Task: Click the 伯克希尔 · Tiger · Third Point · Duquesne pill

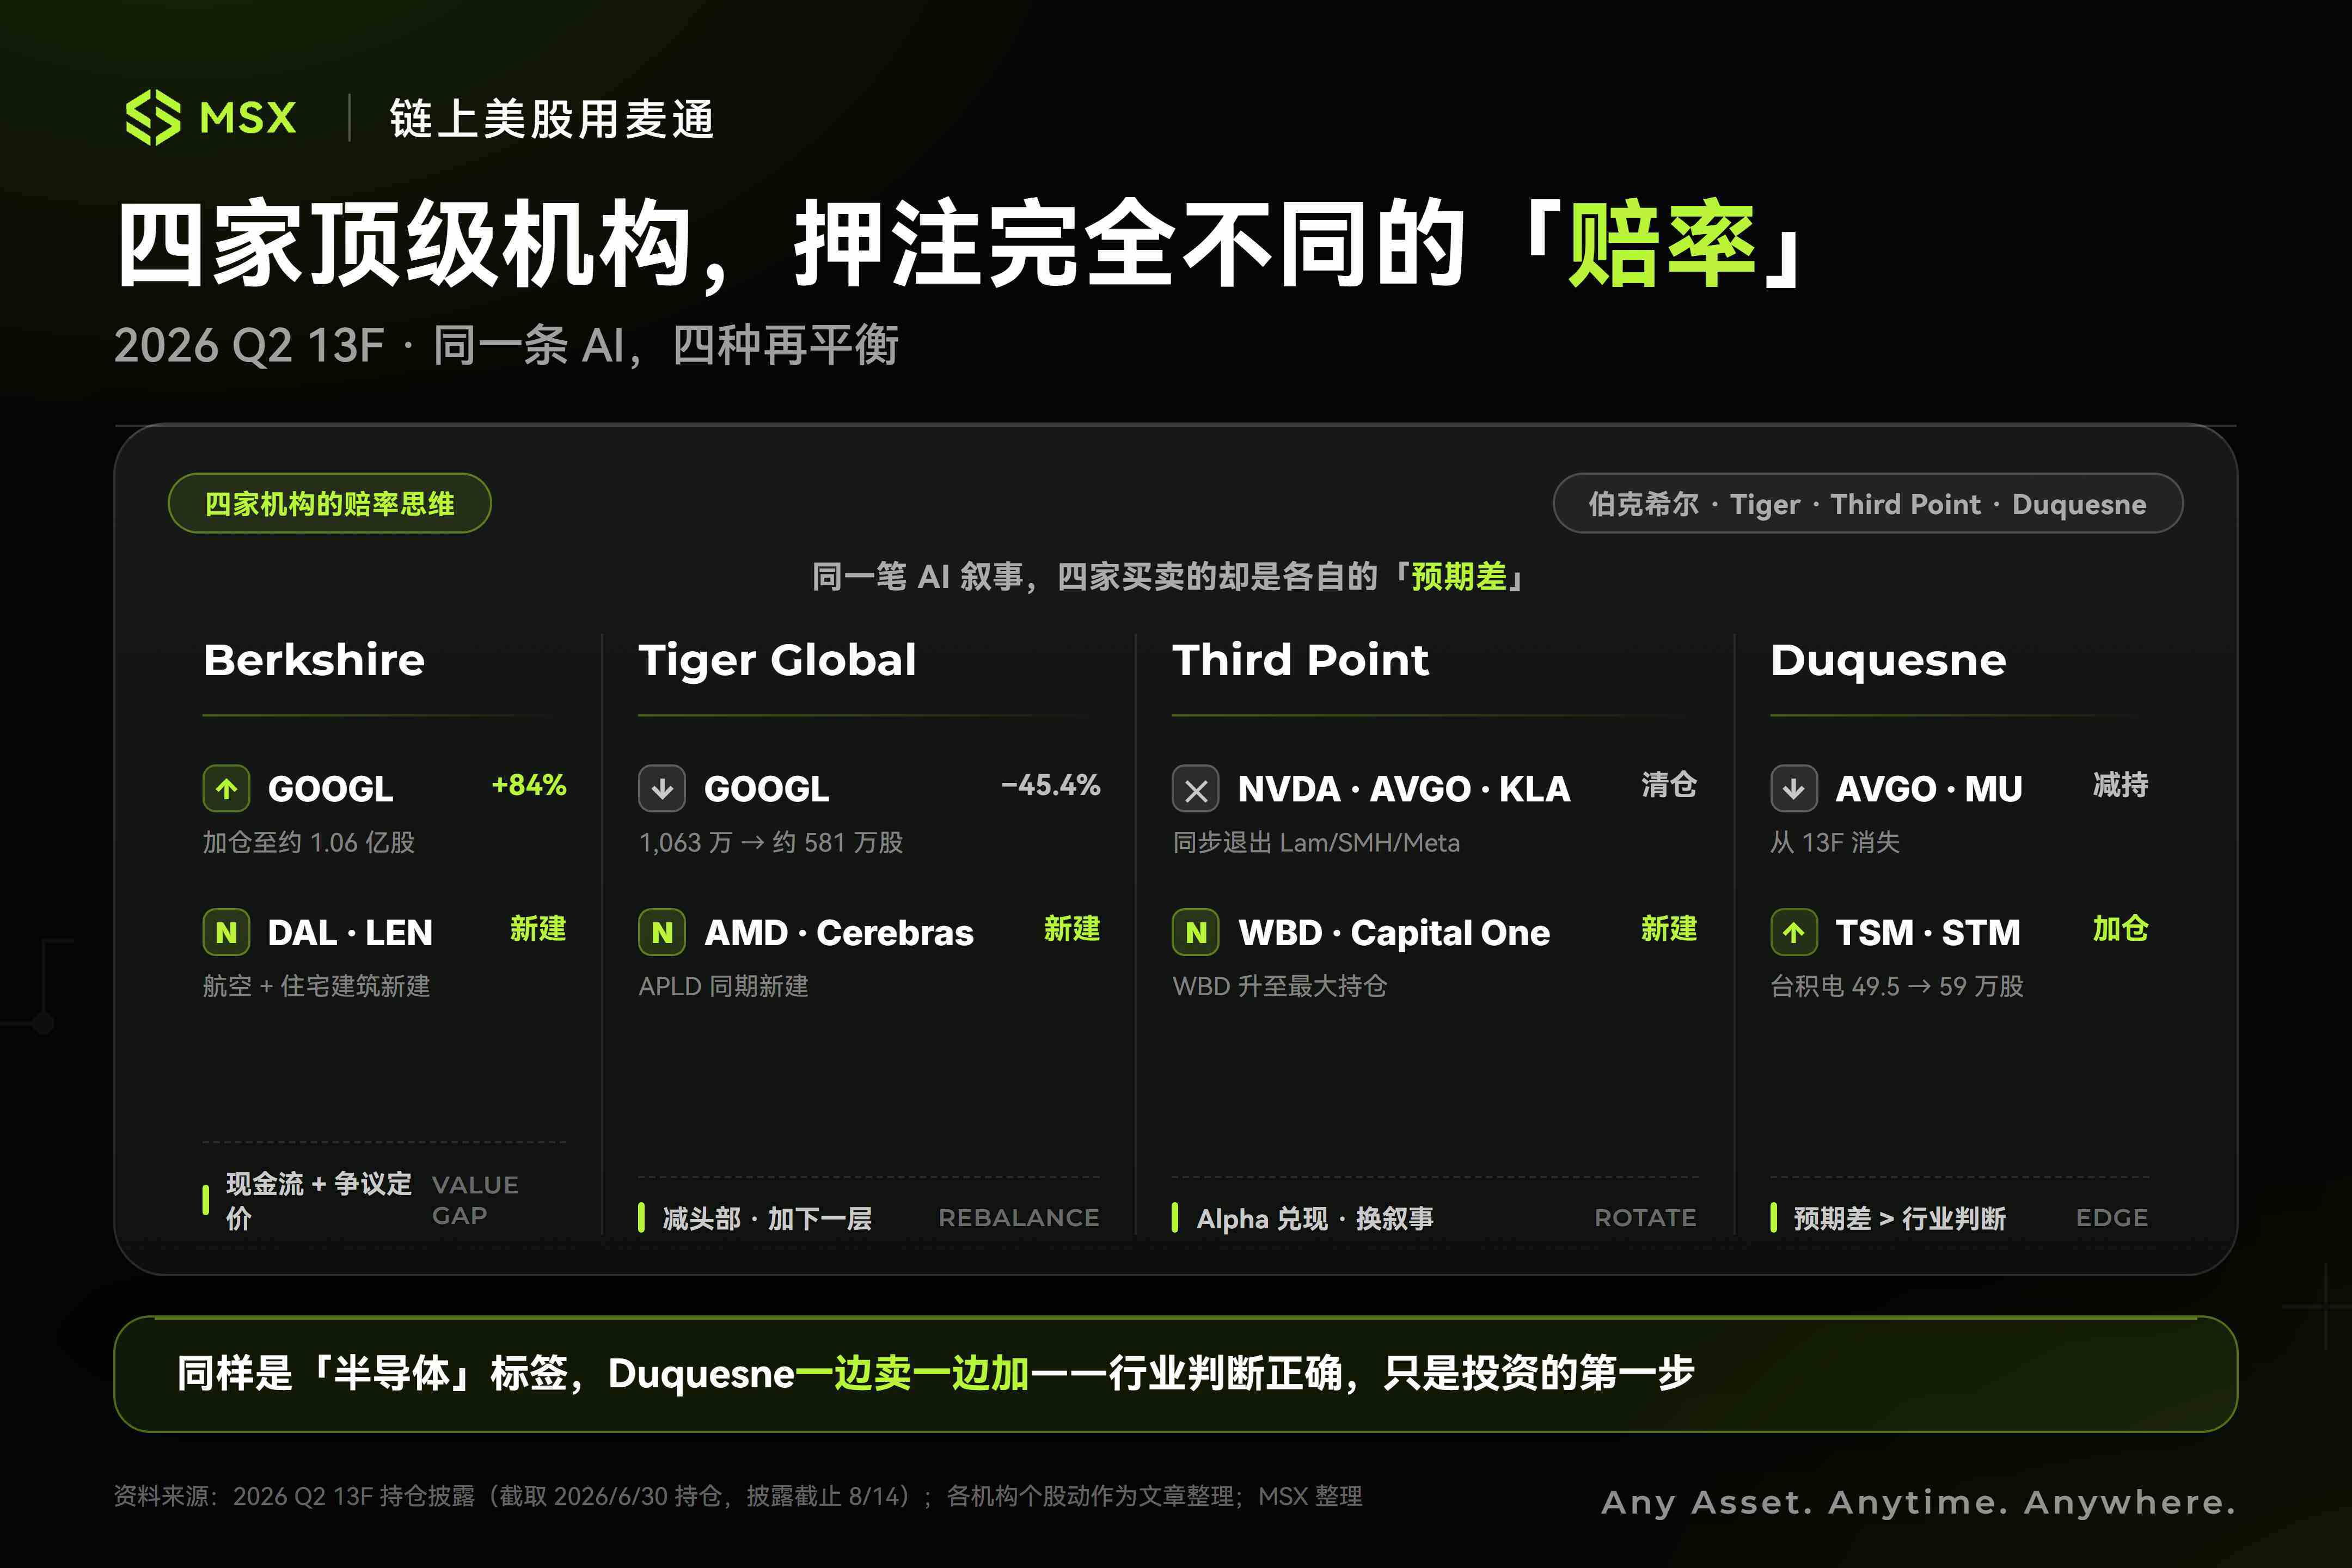Action: (1867, 503)
